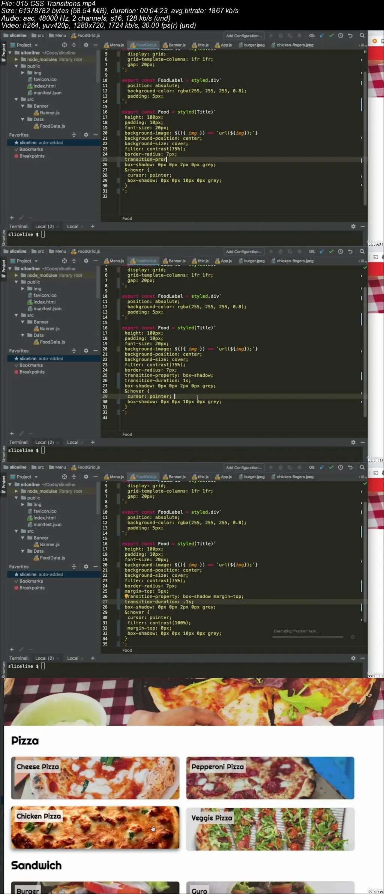Viewport: 384px width, 894px height.
Task: Select Breakpoints in third frame Favorites
Action: tap(29, 588)
